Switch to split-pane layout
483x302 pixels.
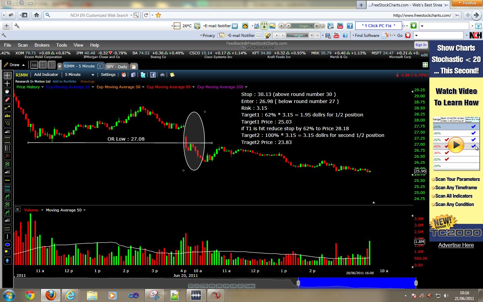(52, 65)
